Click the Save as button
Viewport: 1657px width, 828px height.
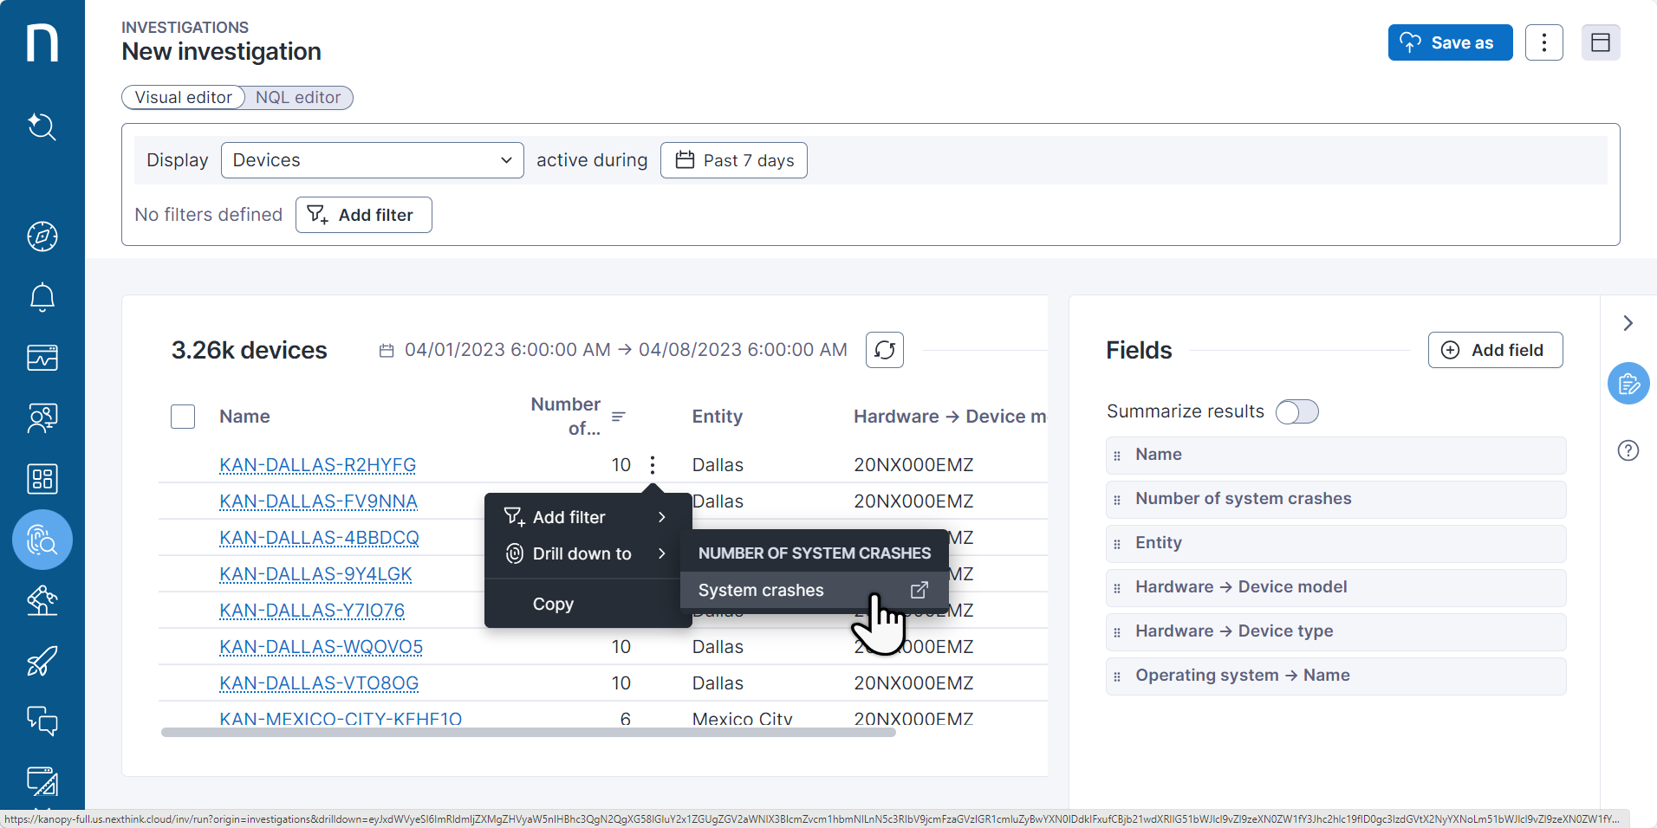pyautogui.click(x=1450, y=42)
